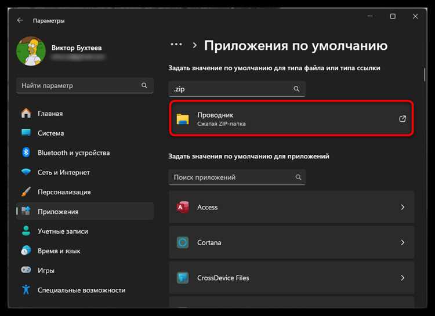Screen dimensions: 435x316
Task: Click the Проводник folder icon
Action: (183, 119)
